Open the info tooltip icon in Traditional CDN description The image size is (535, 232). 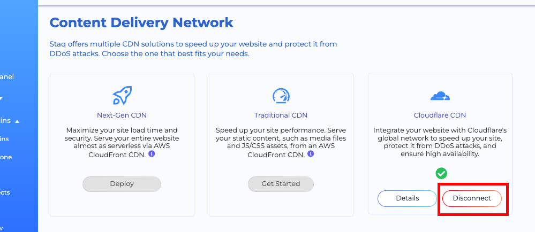(x=311, y=154)
